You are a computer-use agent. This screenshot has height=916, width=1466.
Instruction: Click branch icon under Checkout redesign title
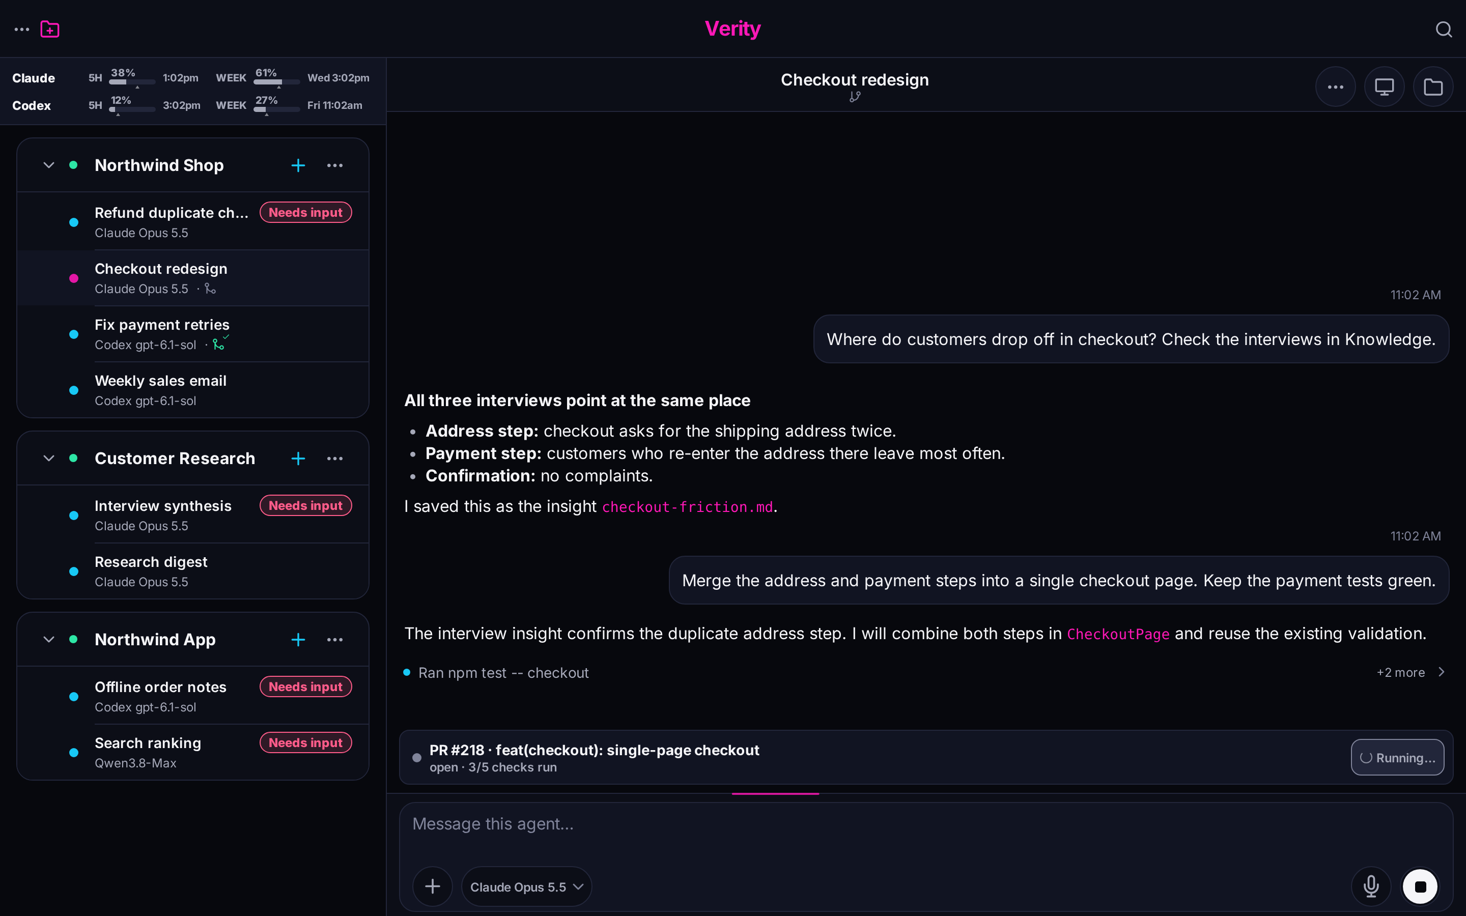[x=855, y=97]
